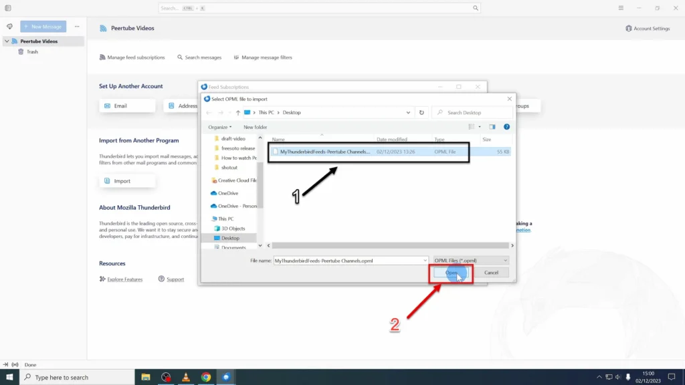Open Account Settings
This screenshot has width=685, height=385.
point(648,28)
